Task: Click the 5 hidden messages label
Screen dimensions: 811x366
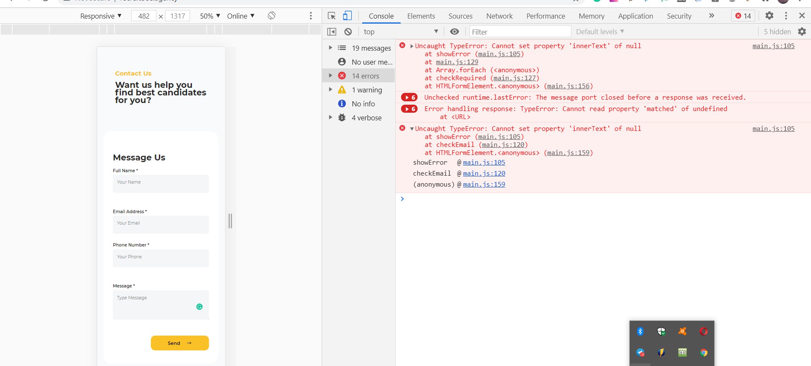Action: (x=777, y=32)
